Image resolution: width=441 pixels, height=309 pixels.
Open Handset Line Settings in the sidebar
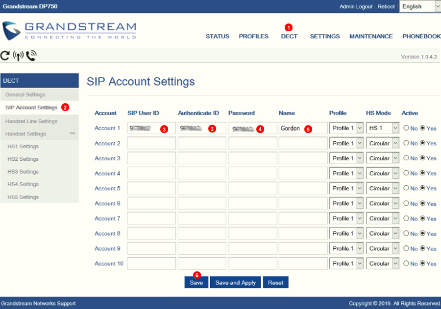tap(40, 121)
